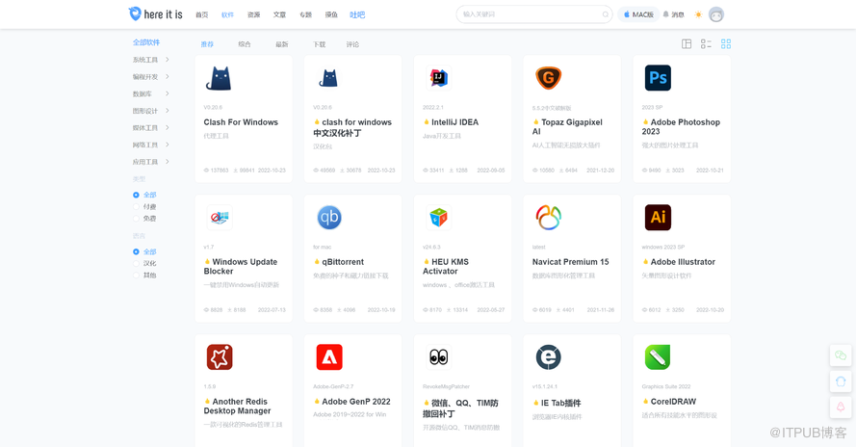This screenshot has height=447, width=856.
Task: Select 全部软件 in the sidebar
Action: click(x=146, y=42)
